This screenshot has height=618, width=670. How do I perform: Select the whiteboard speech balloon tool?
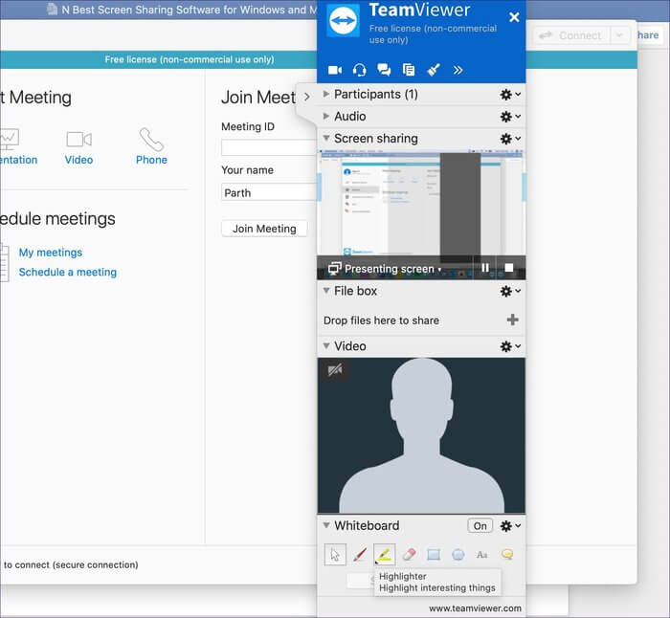[506, 555]
